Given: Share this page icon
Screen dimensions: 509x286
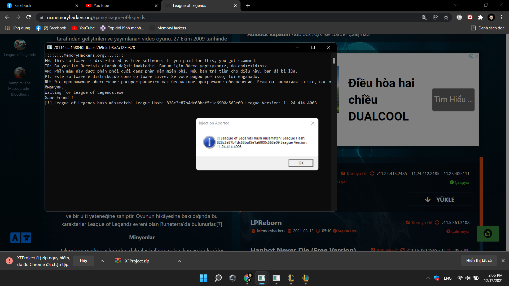Looking at the screenshot, I should (x=435, y=17).
